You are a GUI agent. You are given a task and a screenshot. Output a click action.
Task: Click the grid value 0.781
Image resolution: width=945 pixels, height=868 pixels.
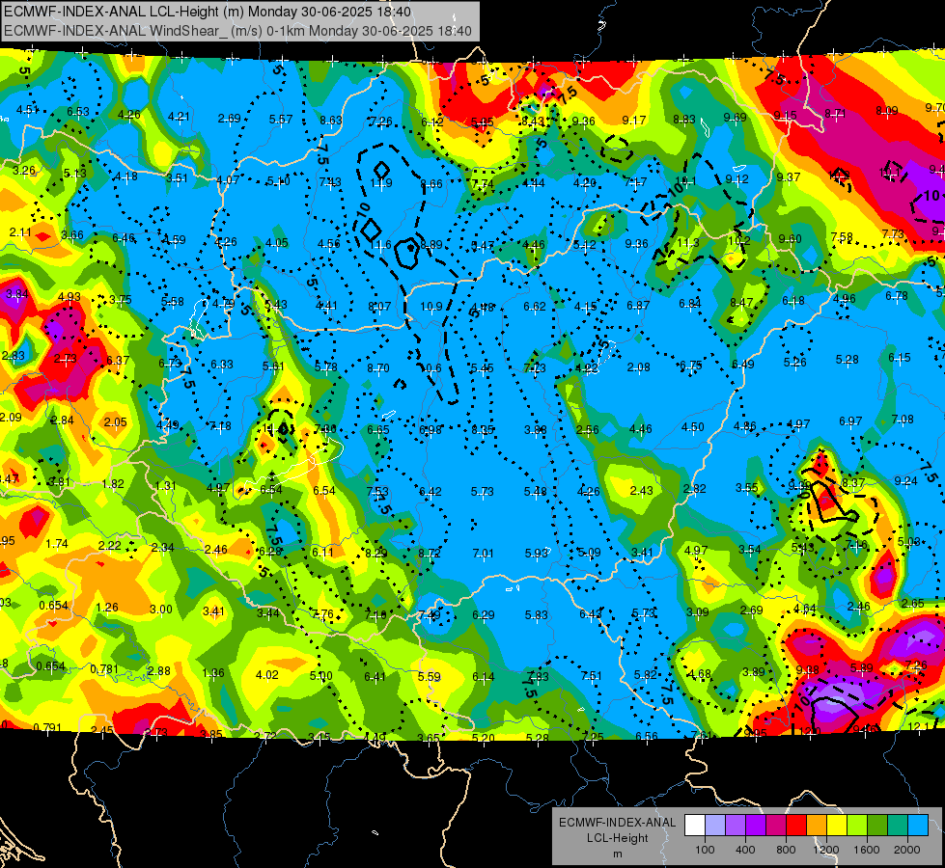(104, 669)
